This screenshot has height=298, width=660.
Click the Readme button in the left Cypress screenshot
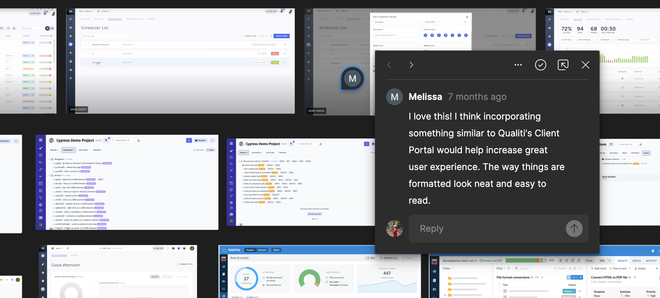200,140
